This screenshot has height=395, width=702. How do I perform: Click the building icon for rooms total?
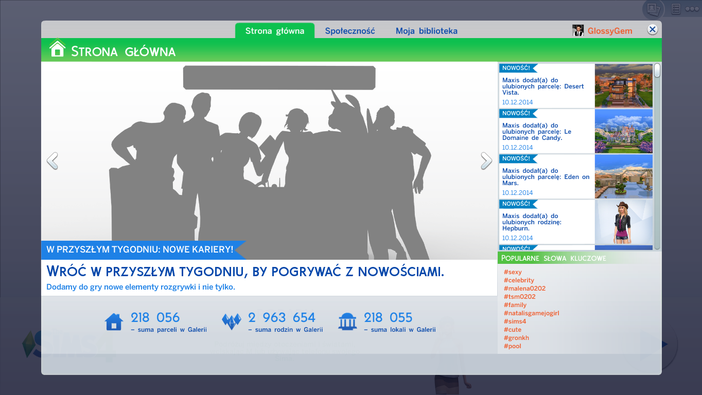347,321
